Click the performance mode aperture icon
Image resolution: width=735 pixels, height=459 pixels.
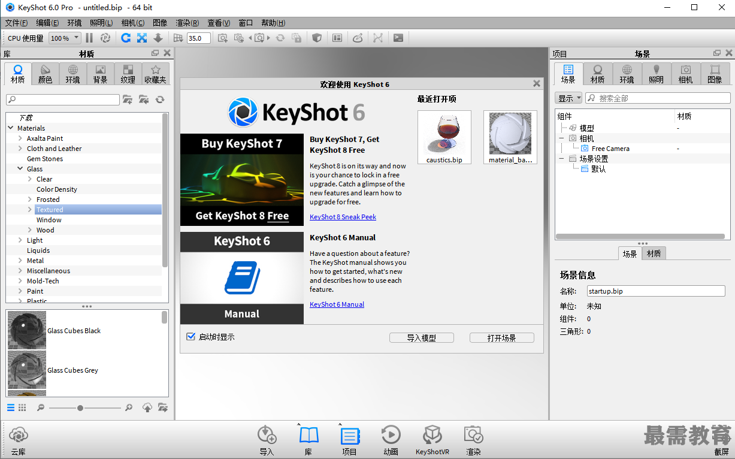(105, 38)
